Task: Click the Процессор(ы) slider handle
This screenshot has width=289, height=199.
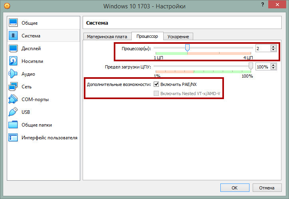Action: 187,48
